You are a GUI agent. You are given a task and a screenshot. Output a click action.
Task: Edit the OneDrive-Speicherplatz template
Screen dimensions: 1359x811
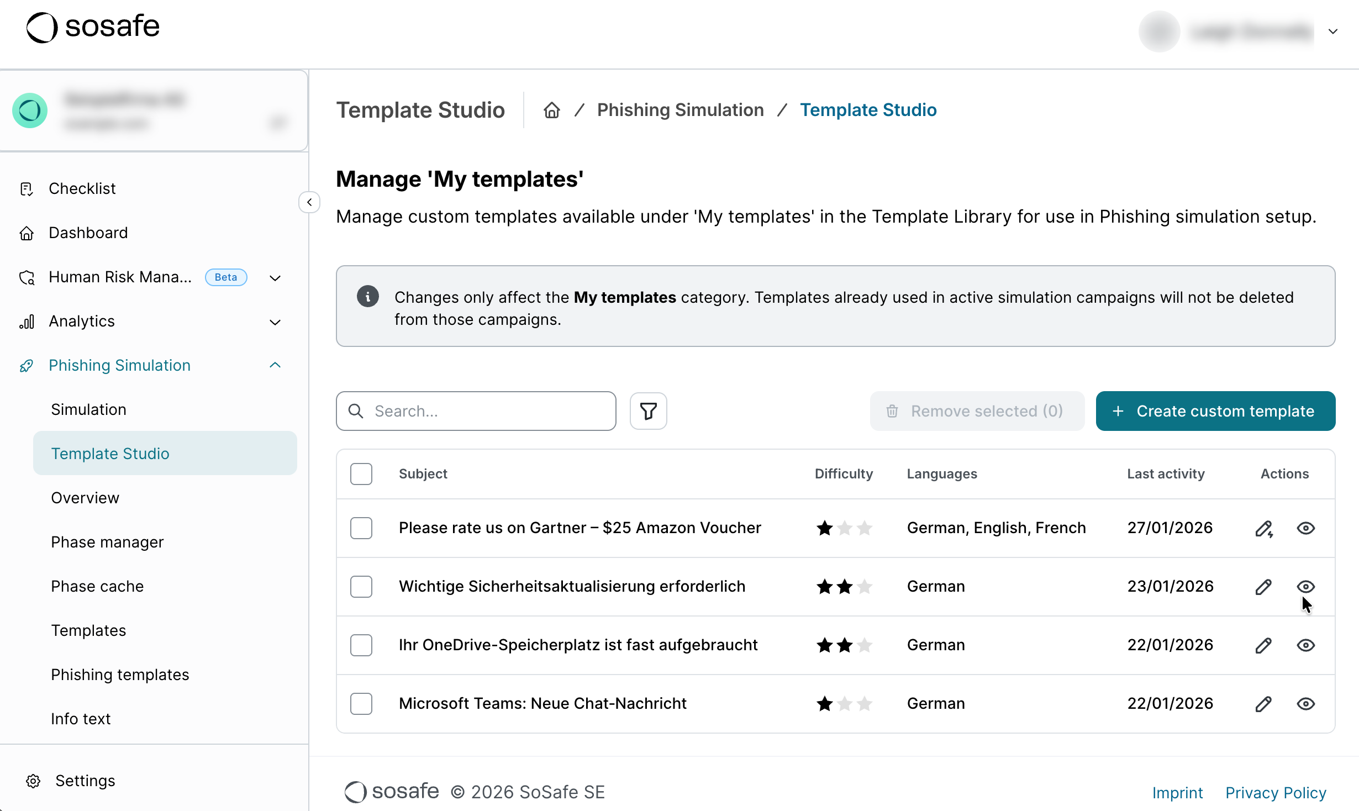click(x=1263, y=645)
